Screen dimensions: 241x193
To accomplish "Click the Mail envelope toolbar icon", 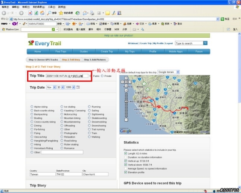I will (x=84, y=13).
